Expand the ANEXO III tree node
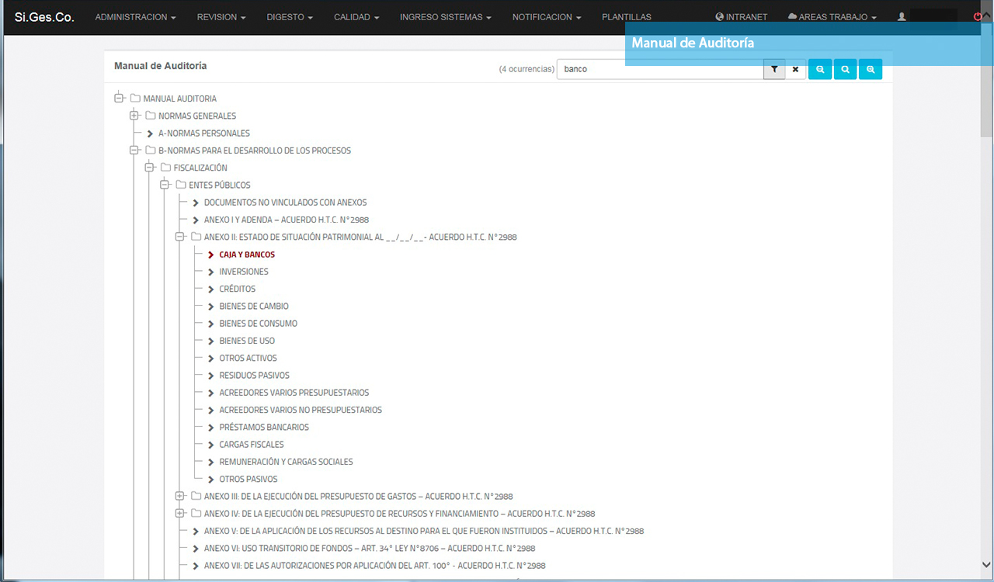The image size is (994, 582). pos(179,496)
